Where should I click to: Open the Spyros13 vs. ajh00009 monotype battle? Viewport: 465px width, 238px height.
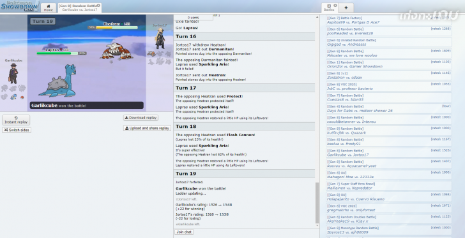tap(389, 230)
